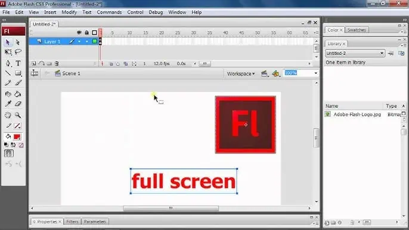Open the Edit Scene clapper button
The image size is (409, 230).
[264, 74]
